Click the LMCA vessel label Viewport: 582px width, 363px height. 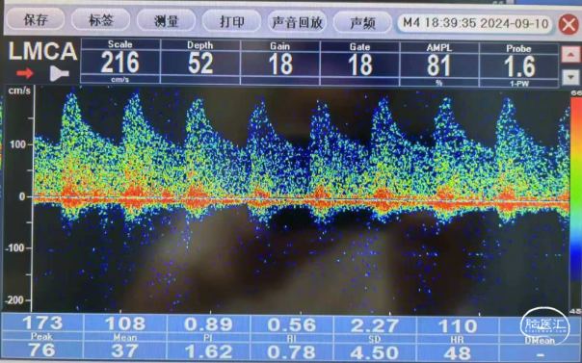click(42, 51)
